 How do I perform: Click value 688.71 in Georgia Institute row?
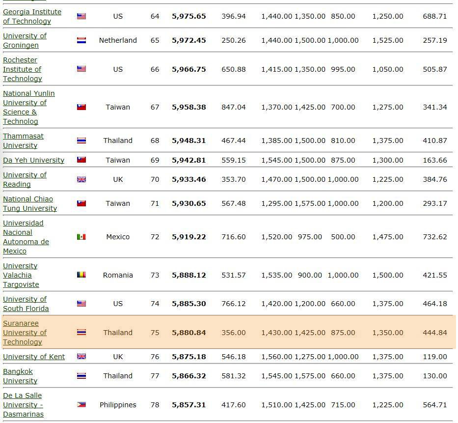point(435,16)
